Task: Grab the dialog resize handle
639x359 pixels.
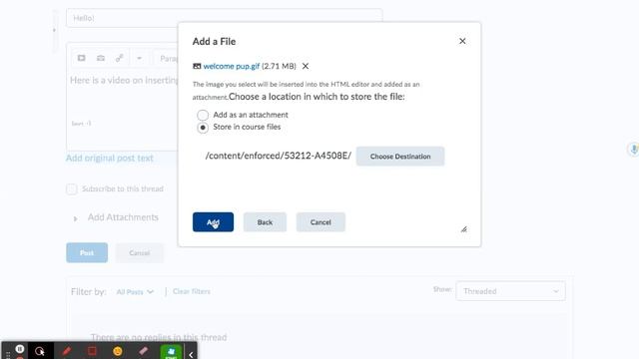Action: tap(463, 229)
